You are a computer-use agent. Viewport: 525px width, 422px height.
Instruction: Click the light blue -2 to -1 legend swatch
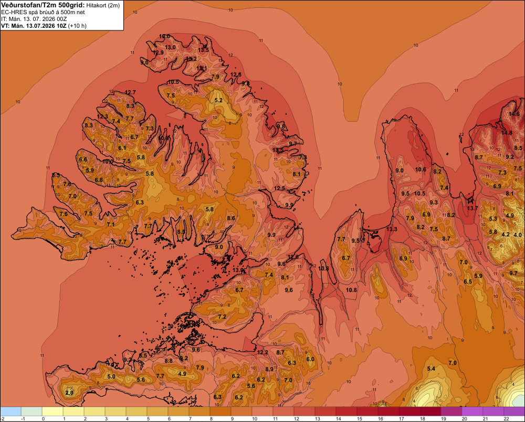click(x=10, y=412)
